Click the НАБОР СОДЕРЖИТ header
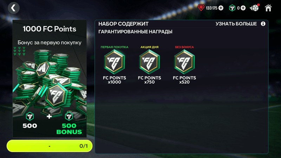281x158 pixels. click(x=123, y=24)
